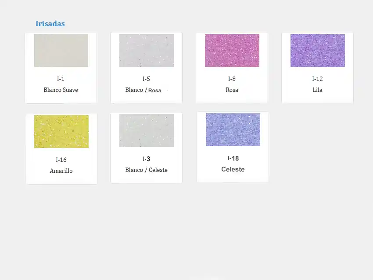The image size is (373, 280).
Task: Click the Irisadas section heading
Action: (50, 24)
